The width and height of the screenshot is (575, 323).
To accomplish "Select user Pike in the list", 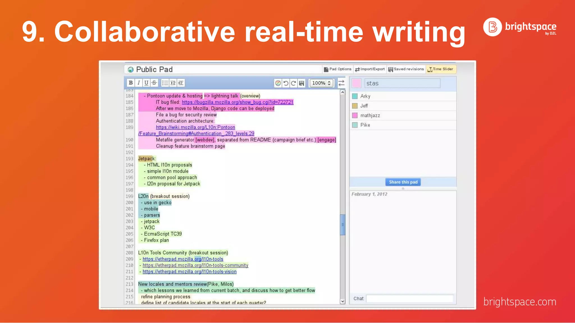I will pos(403,125).
